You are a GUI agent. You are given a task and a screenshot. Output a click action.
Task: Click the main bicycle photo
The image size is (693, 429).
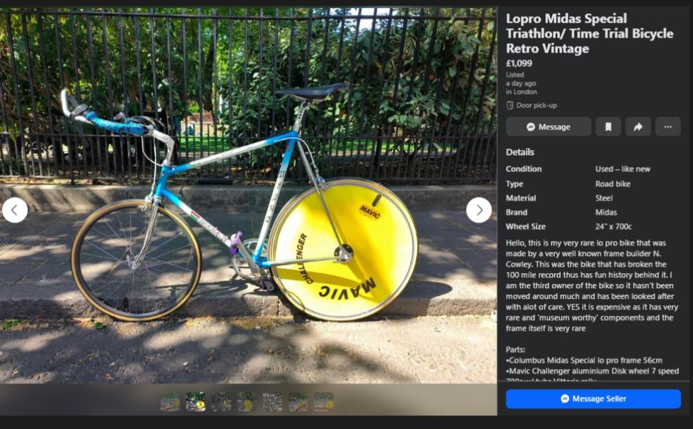click(x=249, y=194)
